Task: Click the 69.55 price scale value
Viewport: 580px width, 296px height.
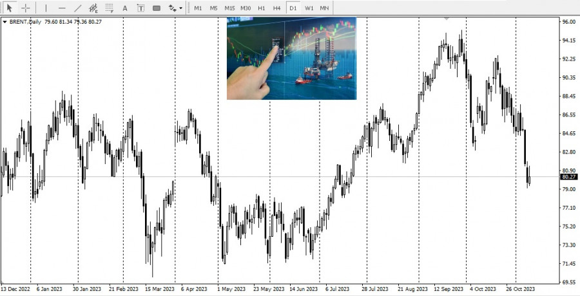Action: (x=568, y=282)
